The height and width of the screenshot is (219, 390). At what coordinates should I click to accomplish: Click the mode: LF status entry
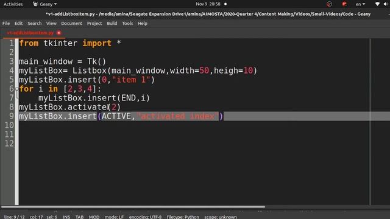tap(114, 217)
